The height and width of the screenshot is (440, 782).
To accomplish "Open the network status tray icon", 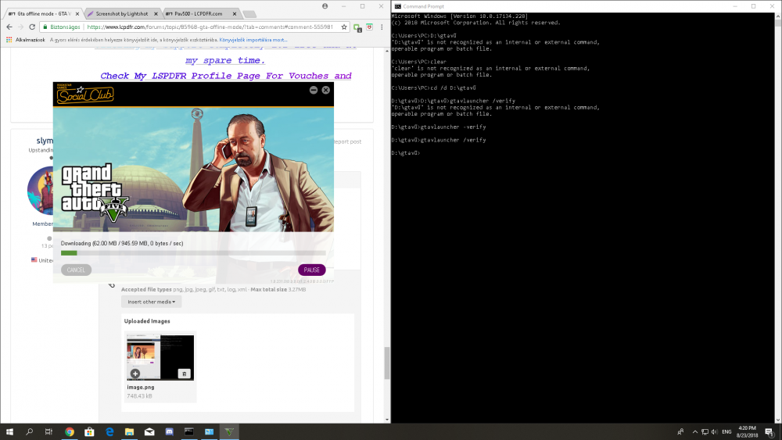I will tap(705, 431).
